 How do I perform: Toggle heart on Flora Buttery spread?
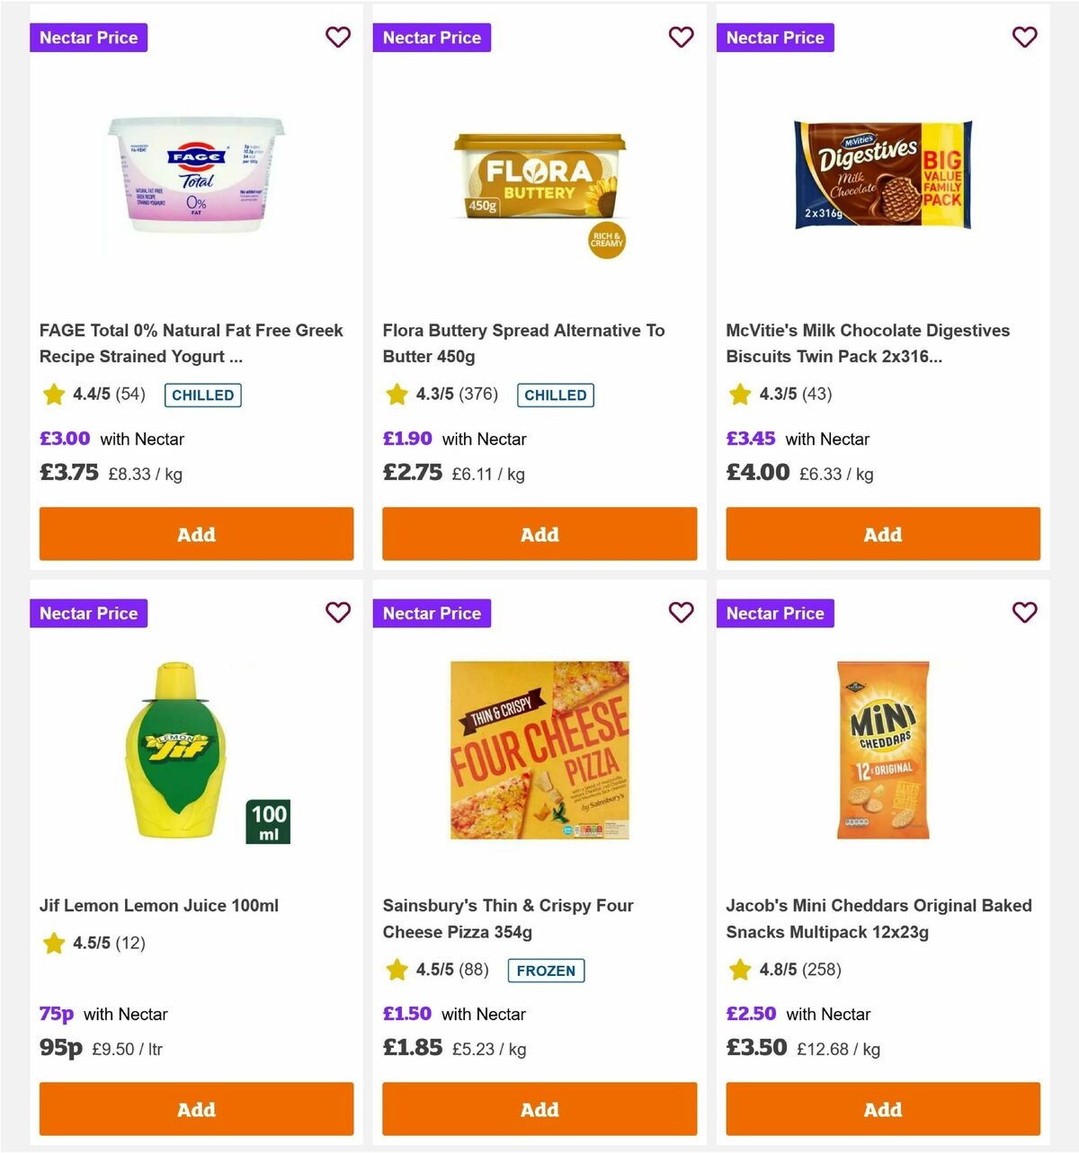click(681, 37)
